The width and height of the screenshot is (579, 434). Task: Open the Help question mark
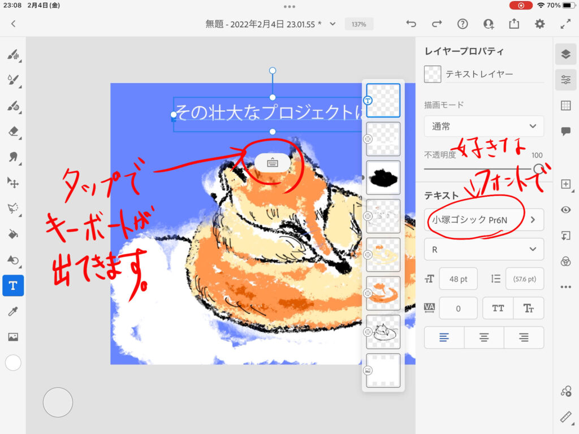pyautogui.click(x=463, y=24)
